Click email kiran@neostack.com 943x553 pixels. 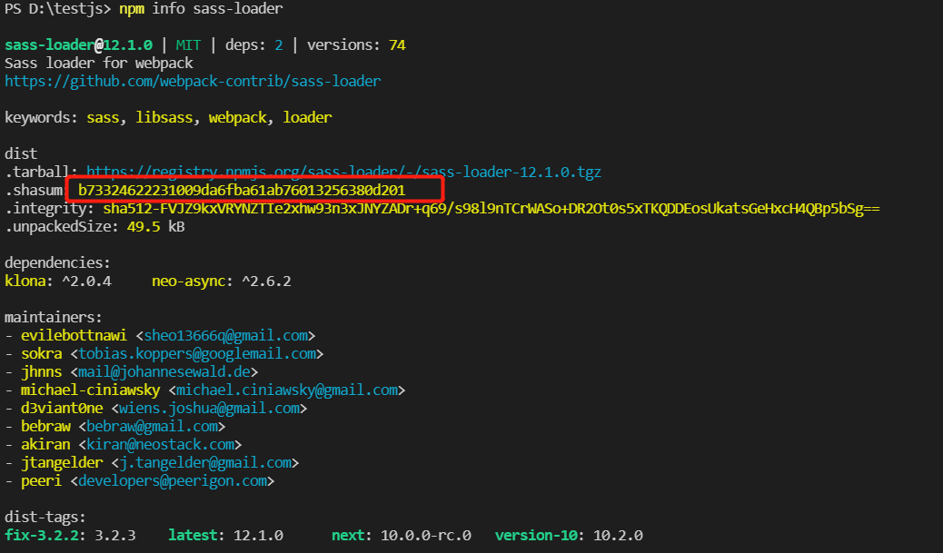tap(160, 444)
